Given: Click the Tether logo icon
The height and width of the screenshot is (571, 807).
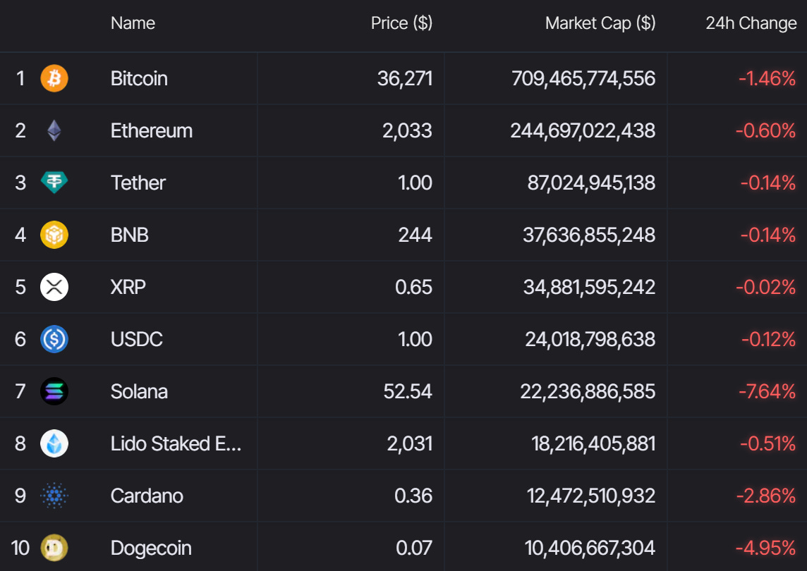Looking at the screenshot, I should 54,182.
